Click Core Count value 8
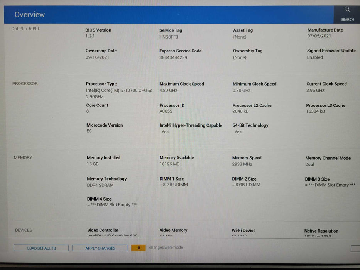Viewport: 360px width, 270px height. pos(88,111)
